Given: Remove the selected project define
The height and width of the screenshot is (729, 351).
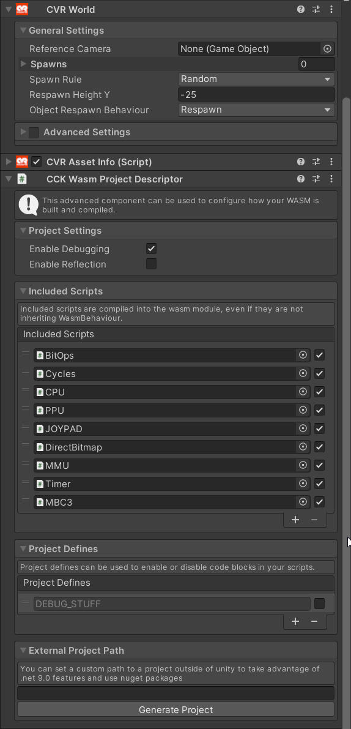Looking at the screenshot, I should click(314, 621).
